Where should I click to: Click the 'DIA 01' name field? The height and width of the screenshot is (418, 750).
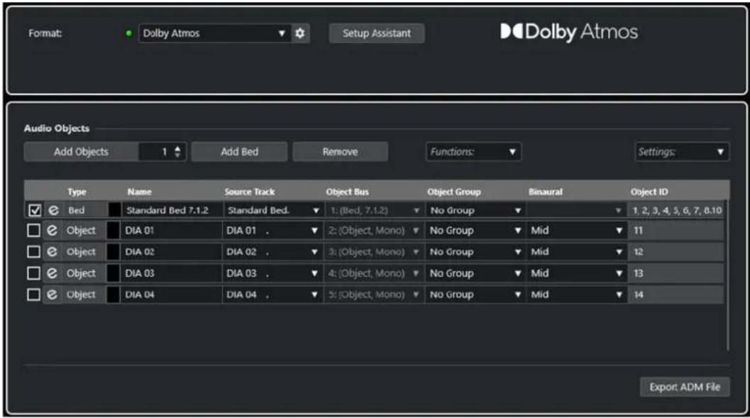(x=171, y=231)
